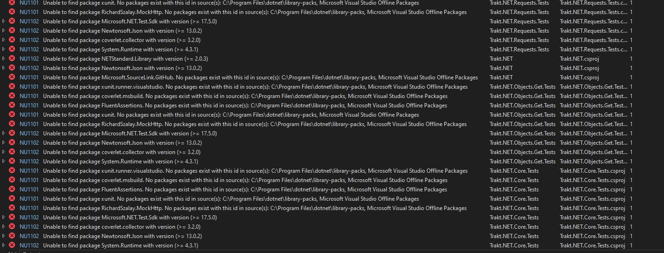Click error icon on Requests.Tests Newtonsoft.Json row
Viewport: 664px width, 253px height.
[x=12, y=31]
